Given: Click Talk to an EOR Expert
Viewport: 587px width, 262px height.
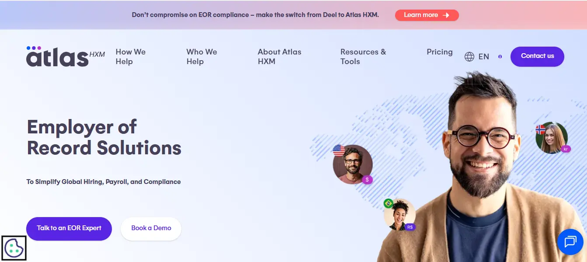Looking at the screenshot, I should click(x=69, y=228).
